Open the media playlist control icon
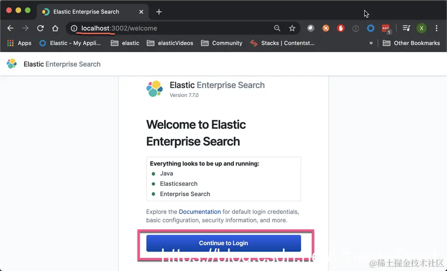 pos(406,28)
